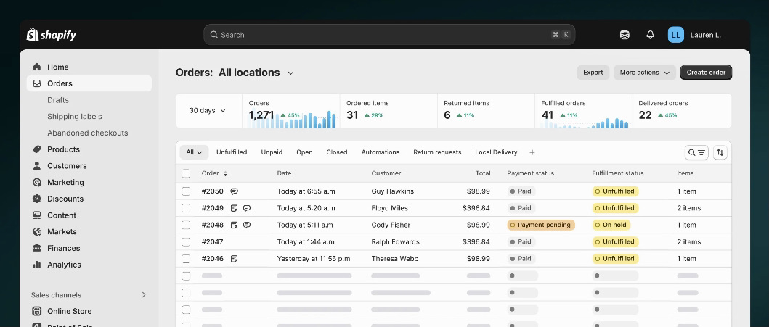Click the Home house icon
Screen dimensions: 769x327
[x=37, y=67]
